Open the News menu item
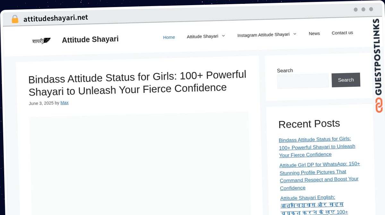Screen dimensions: 385x215 [314, 33]
